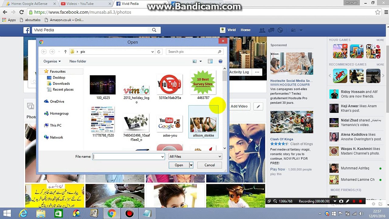Go back in Chrome browser
This screenshot has height=219, width=389.
[5, 12]
